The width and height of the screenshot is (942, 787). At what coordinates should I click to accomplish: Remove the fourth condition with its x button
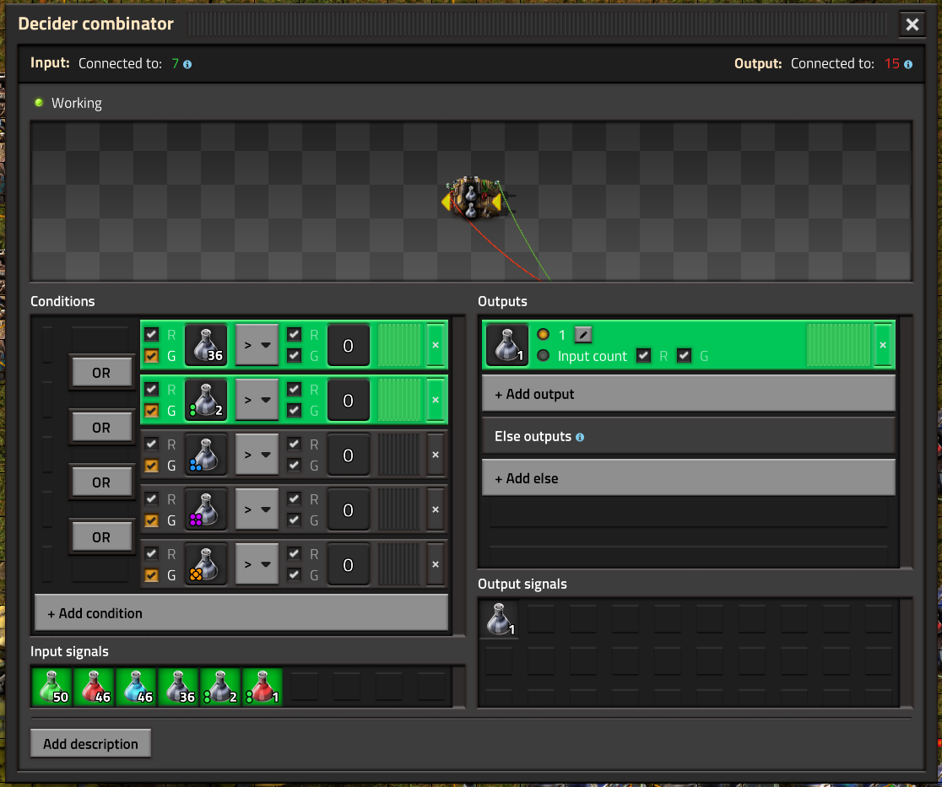click(x=436, y=509)
